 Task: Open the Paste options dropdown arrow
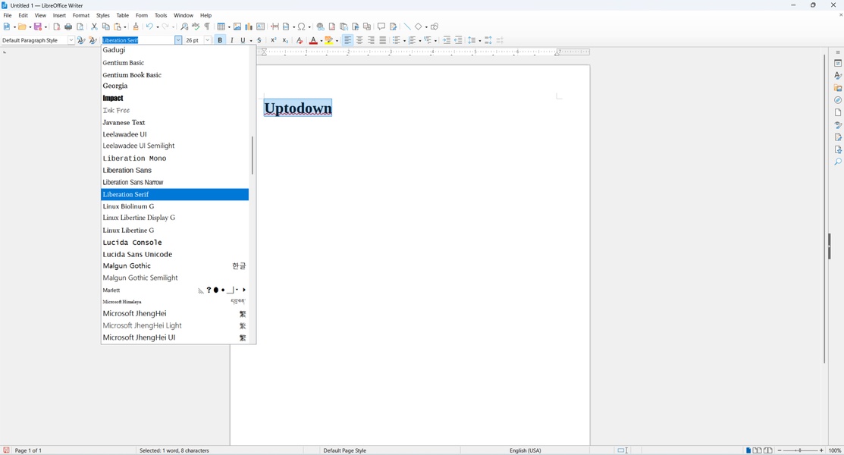125,27
